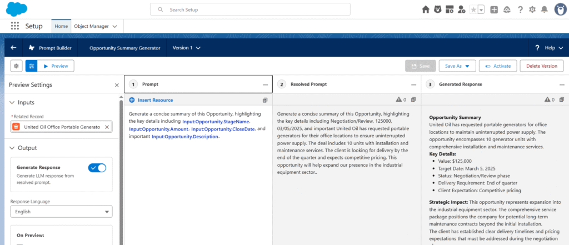Click the back arrow in Prompt Builder

coord(13,48)
